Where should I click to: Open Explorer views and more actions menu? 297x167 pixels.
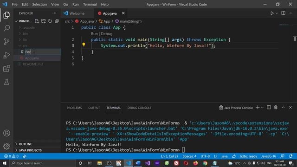[54, 13]
